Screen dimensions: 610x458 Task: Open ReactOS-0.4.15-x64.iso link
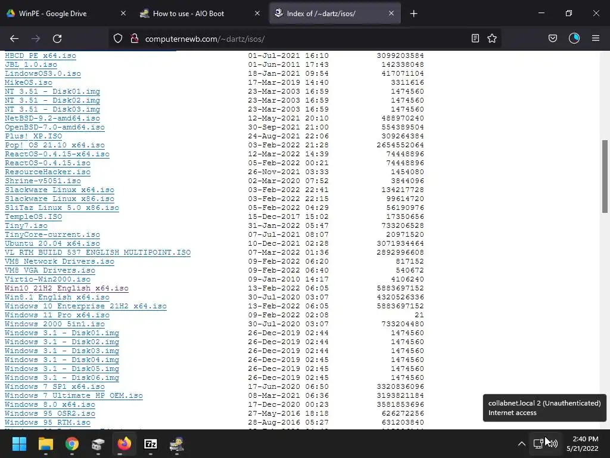(57, 154)
